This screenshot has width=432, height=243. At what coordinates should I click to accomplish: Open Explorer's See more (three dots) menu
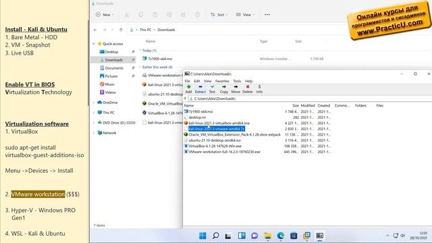[x=267, y=15]
